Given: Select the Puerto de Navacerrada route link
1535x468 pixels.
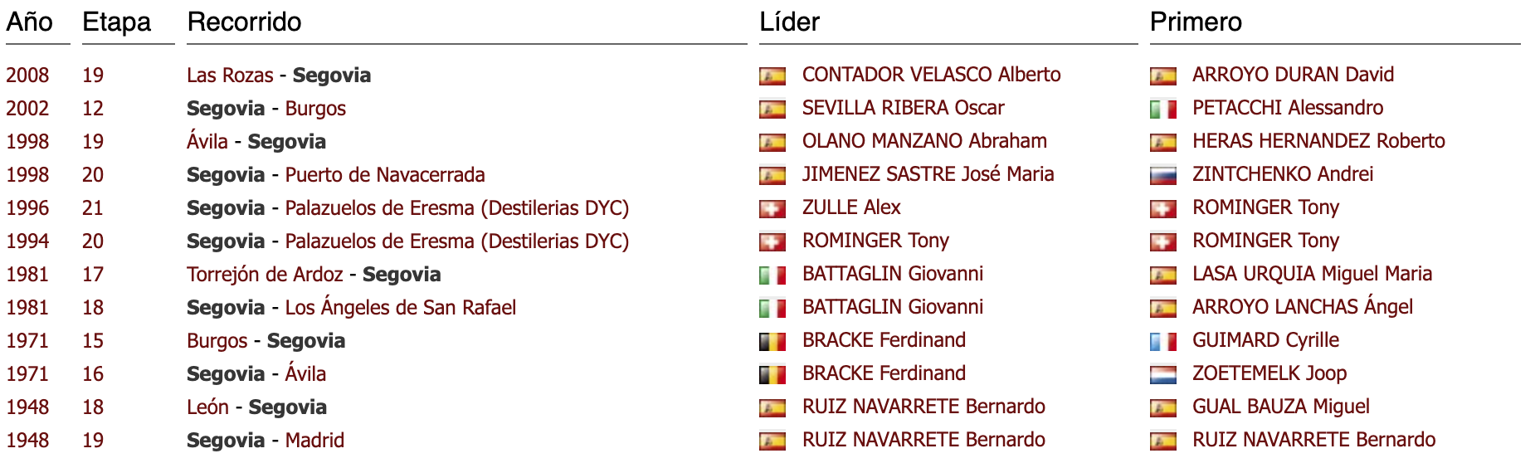Looking at the screenshot, I should pos(385,175).
